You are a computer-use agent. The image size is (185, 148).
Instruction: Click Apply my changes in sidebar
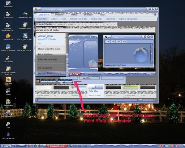46,73
